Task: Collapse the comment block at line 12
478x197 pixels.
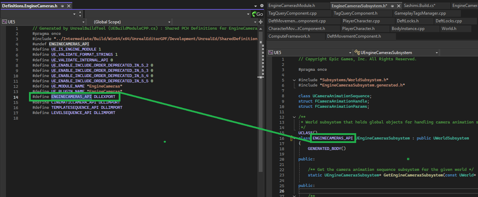Action: point(294,117)
